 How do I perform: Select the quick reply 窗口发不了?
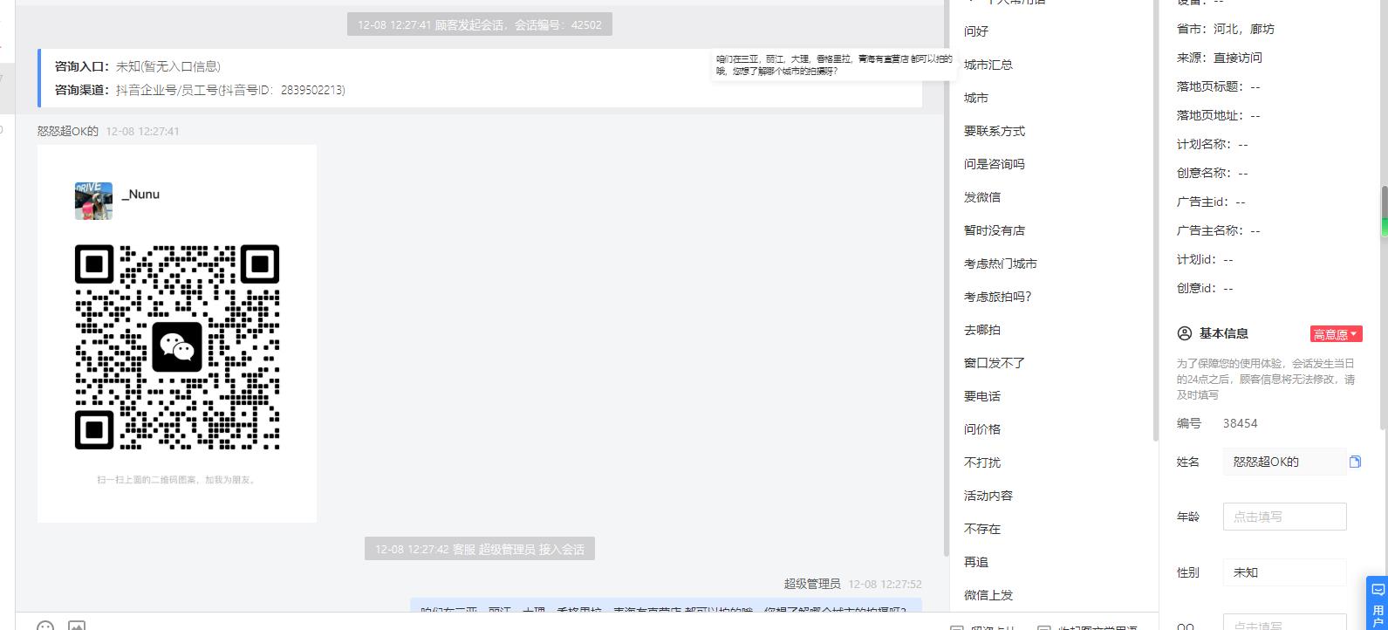pyautogui.click(x=995, y=363)
